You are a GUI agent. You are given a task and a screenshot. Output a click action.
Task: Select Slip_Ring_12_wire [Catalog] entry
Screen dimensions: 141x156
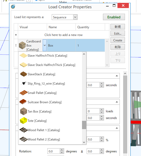click(50, 84)
